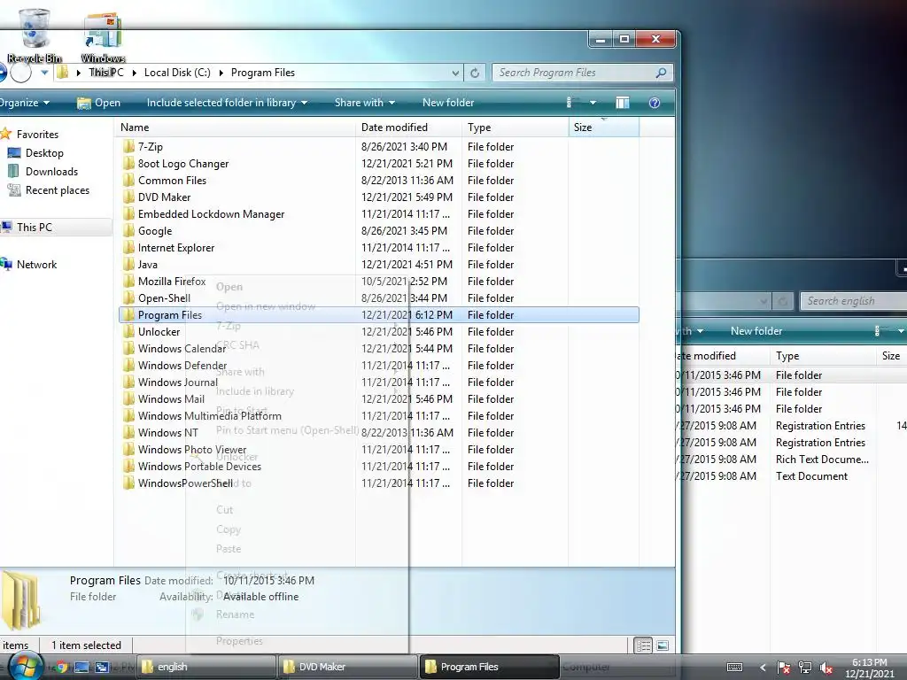Switch to the DVD Maker taskbar window

tap(347, 667)
